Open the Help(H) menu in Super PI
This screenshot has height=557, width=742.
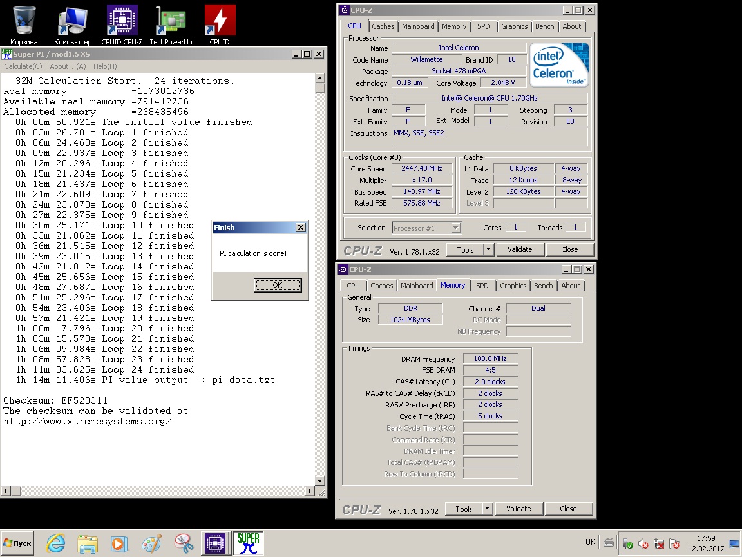(x=105, y=66)
